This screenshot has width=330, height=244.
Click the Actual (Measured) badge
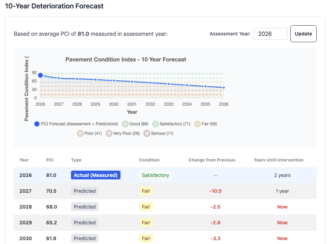pos(96,175)
